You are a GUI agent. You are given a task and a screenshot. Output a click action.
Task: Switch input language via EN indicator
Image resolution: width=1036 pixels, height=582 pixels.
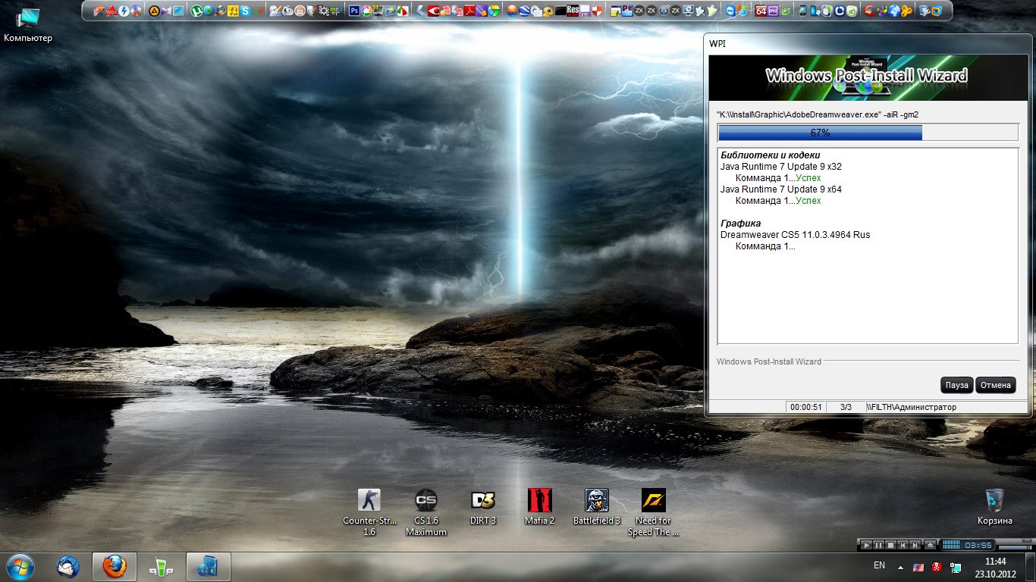pyautogui.click(x=879, y=565)
